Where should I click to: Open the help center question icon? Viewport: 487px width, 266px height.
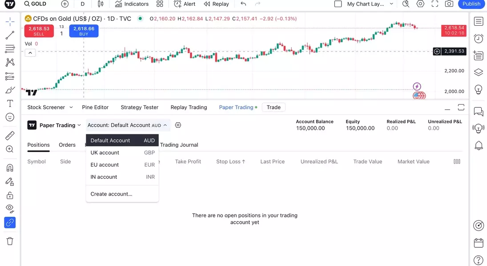[x=479, y=260]
